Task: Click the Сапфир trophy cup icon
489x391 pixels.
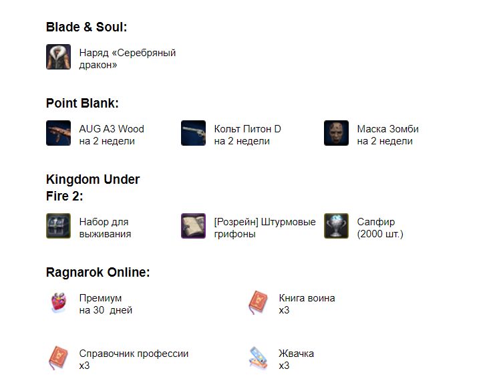Action: point(336,226)
